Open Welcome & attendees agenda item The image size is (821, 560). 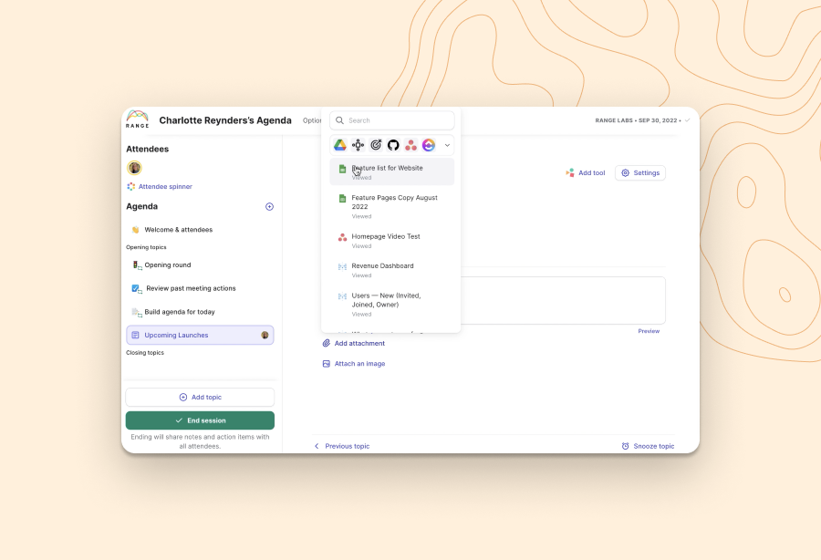click(x=200, y=230)
